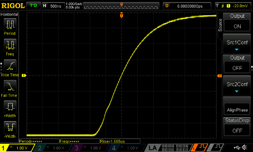Click the RIGOL logo
253x152 pixels.
click(x=13, y=6)
